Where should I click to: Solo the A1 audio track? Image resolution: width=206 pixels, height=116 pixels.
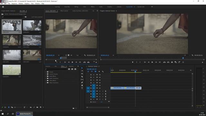click(x=103, y=91)
